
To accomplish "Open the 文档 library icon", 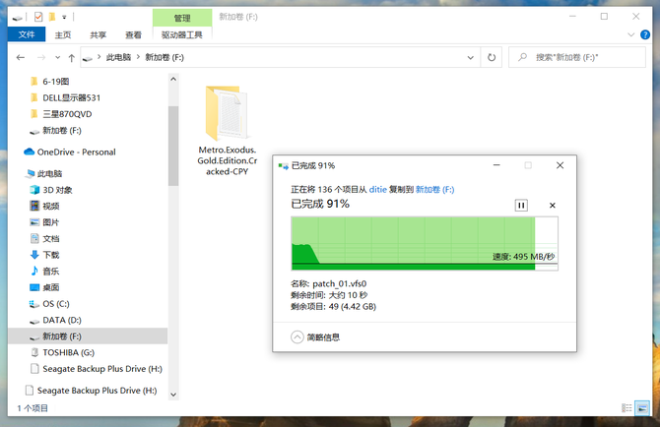I will pos(34,239).
